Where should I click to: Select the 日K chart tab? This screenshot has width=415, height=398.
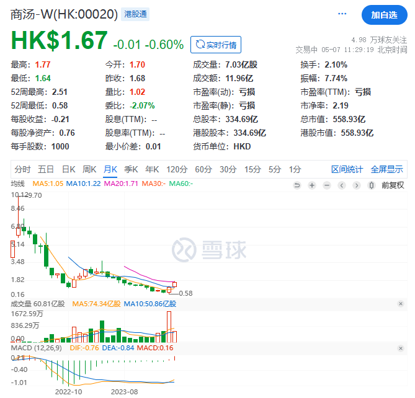69,169
